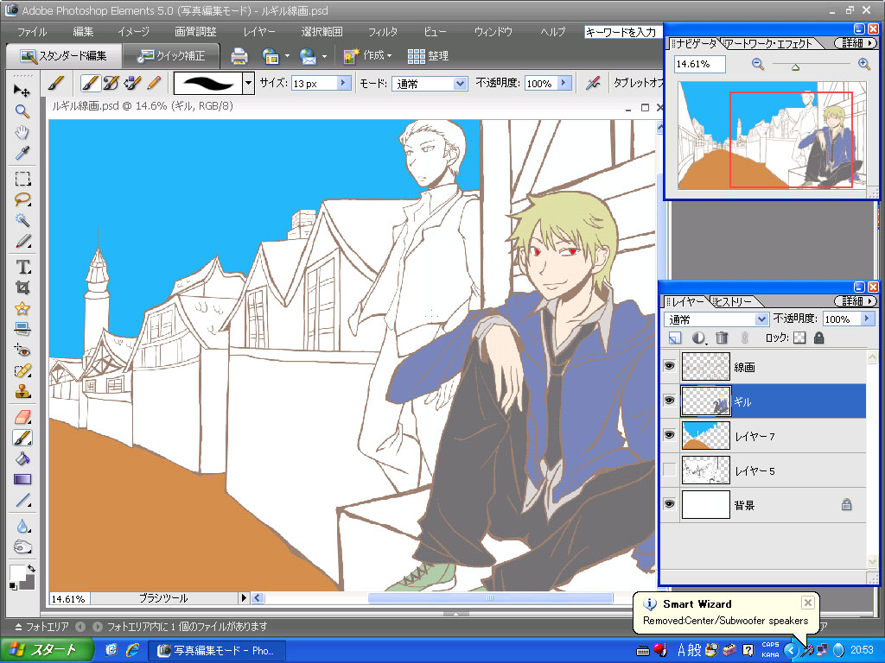
Task: Open the ファイル menu
Action: 32,32
